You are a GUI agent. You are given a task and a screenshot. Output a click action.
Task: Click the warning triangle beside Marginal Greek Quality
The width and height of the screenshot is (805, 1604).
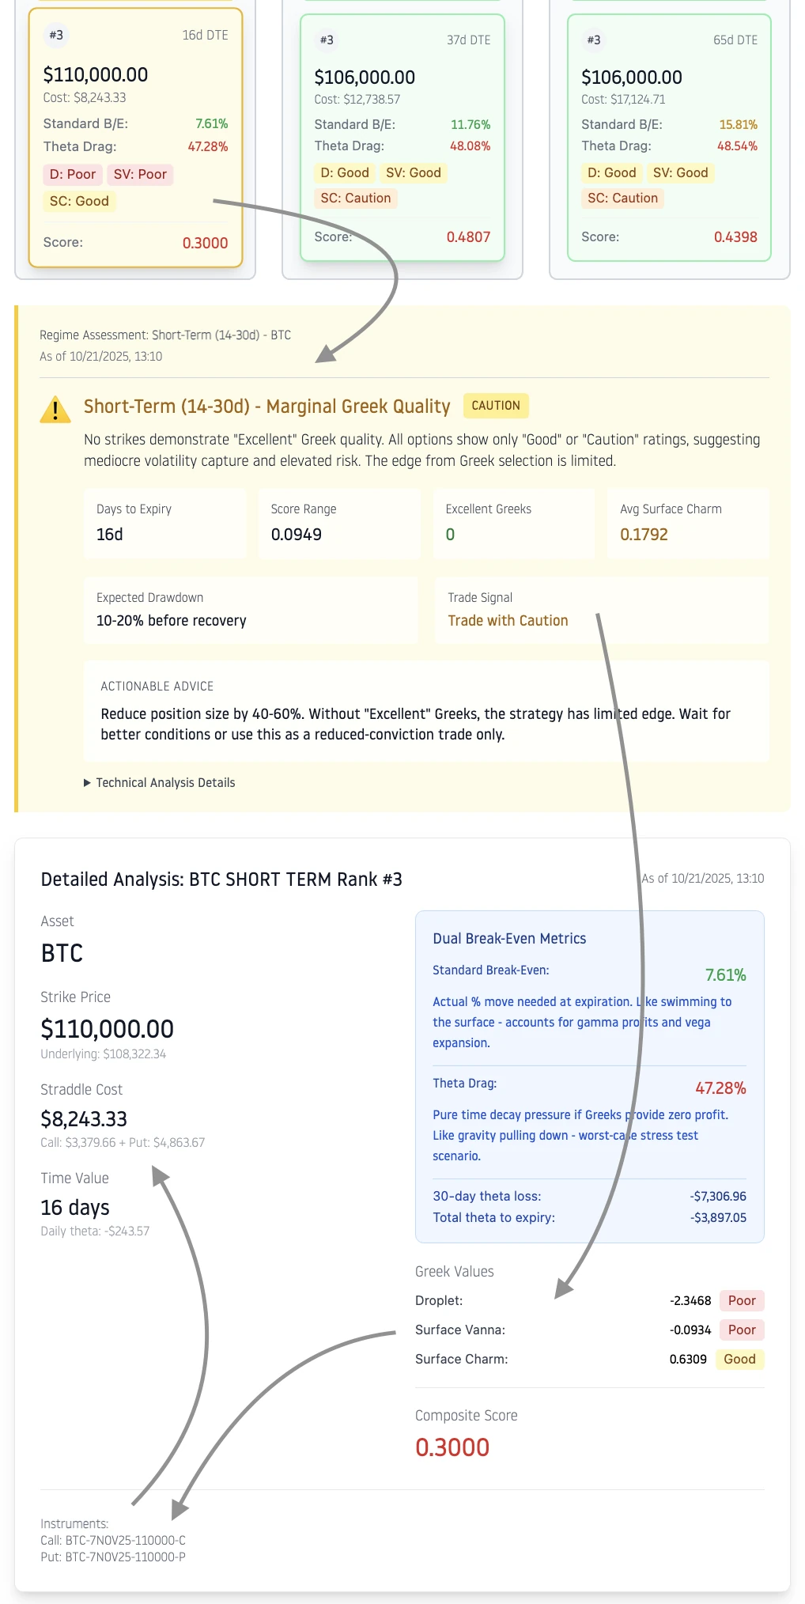point(55,410)
